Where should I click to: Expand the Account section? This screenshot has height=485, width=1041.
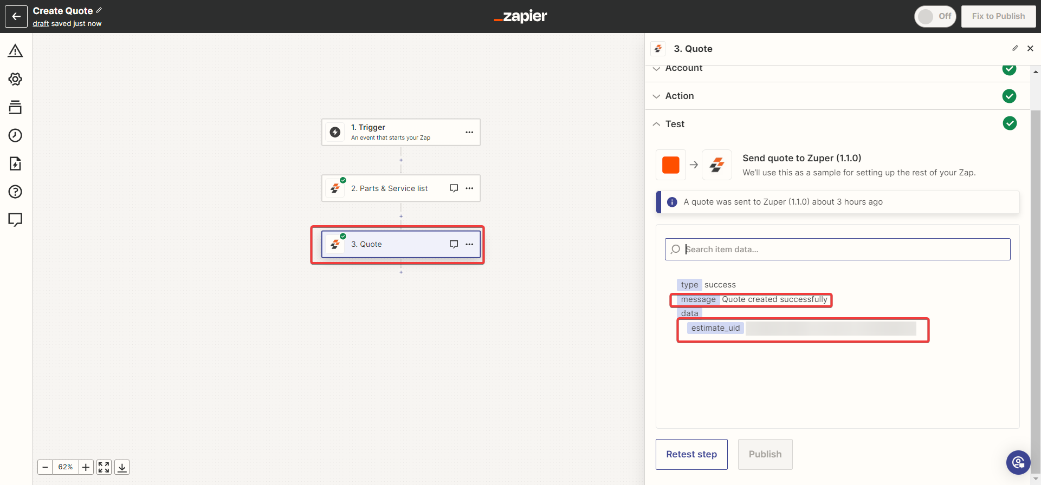[x=837, y=69]
